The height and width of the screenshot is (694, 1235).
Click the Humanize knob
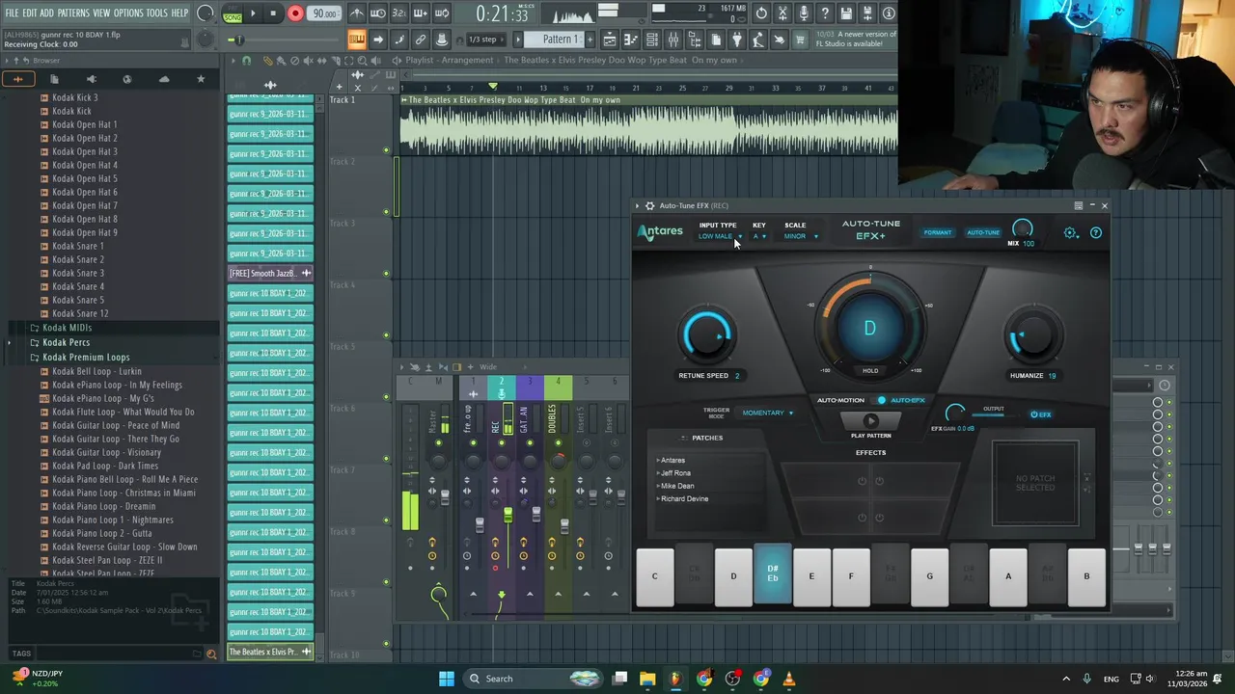(x=1032, y=335)
